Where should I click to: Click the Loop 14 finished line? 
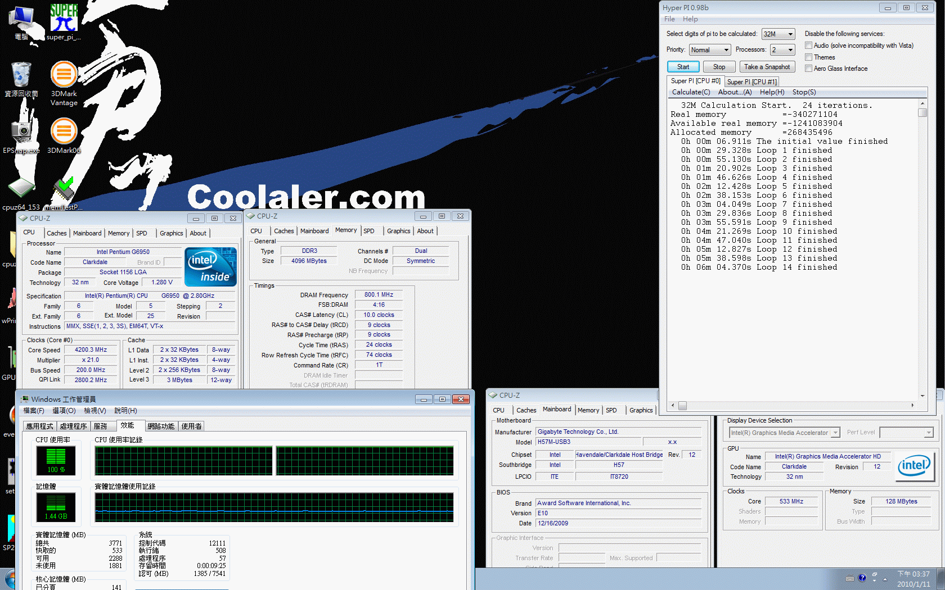(759, 267)
